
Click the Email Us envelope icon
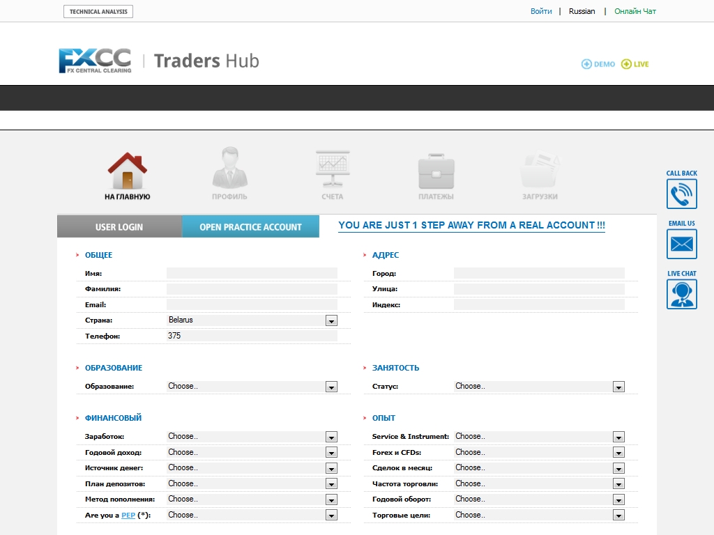tap(681, 244)
